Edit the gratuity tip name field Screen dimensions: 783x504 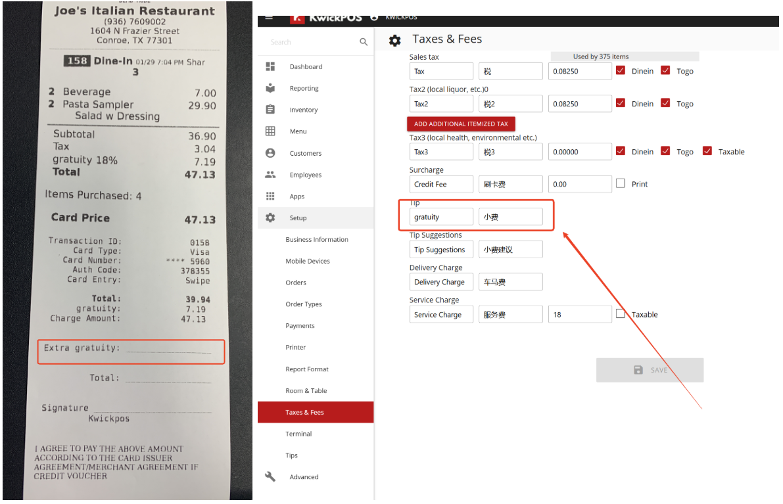(x=441, y=217)
